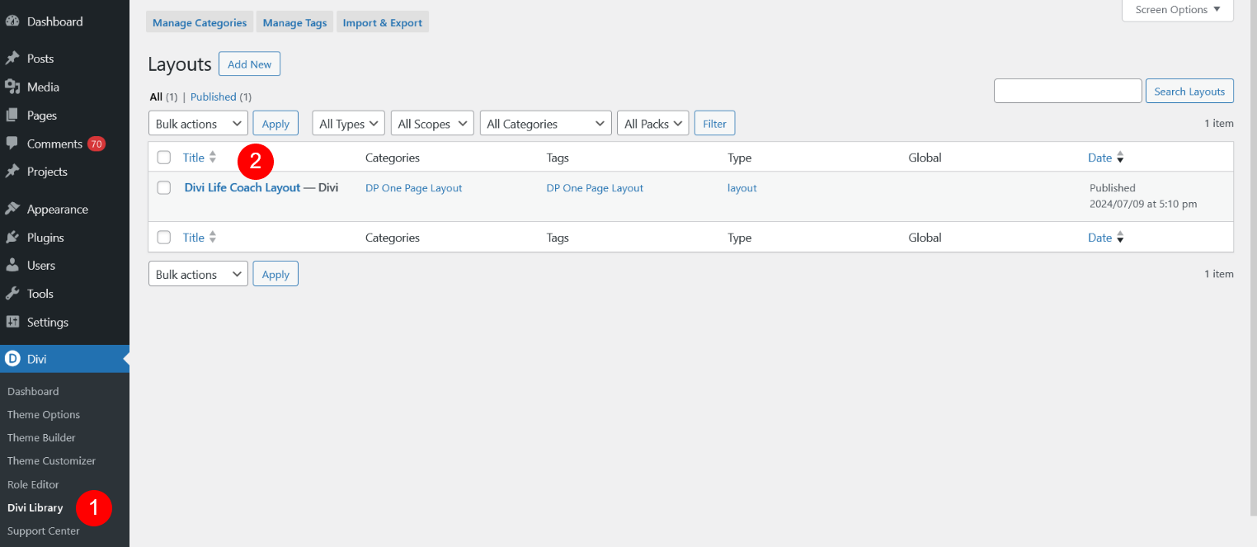Open the Bulk actions dropdown
Viewport: 1257px width, 547px height.
click(x=197, y=123)
